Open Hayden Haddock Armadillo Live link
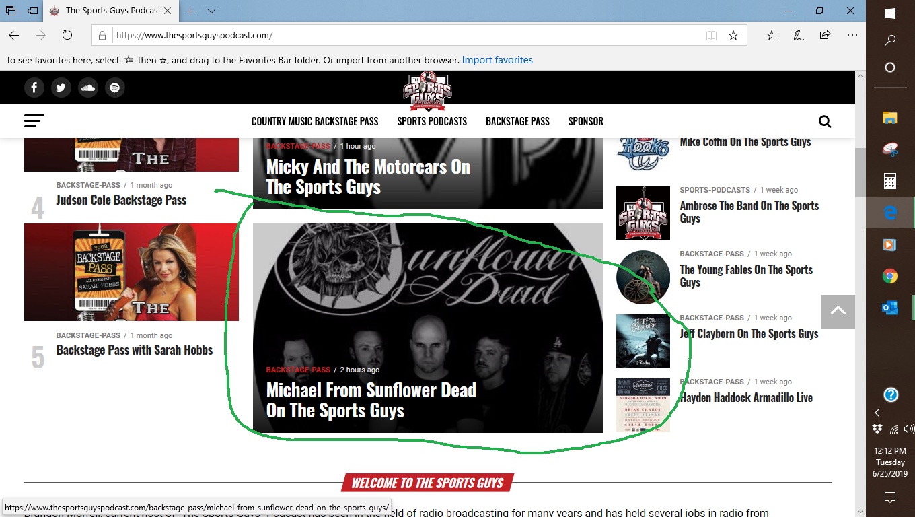Screen dimensions: 915x517 pyautogui.click(x=746, y=398)
